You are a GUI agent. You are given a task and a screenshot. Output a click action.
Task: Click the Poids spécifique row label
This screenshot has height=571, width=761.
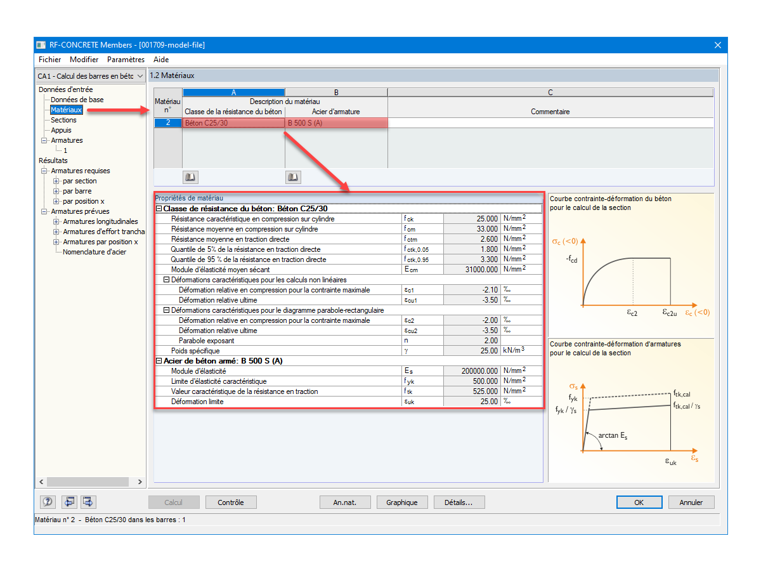click(195, 350)
